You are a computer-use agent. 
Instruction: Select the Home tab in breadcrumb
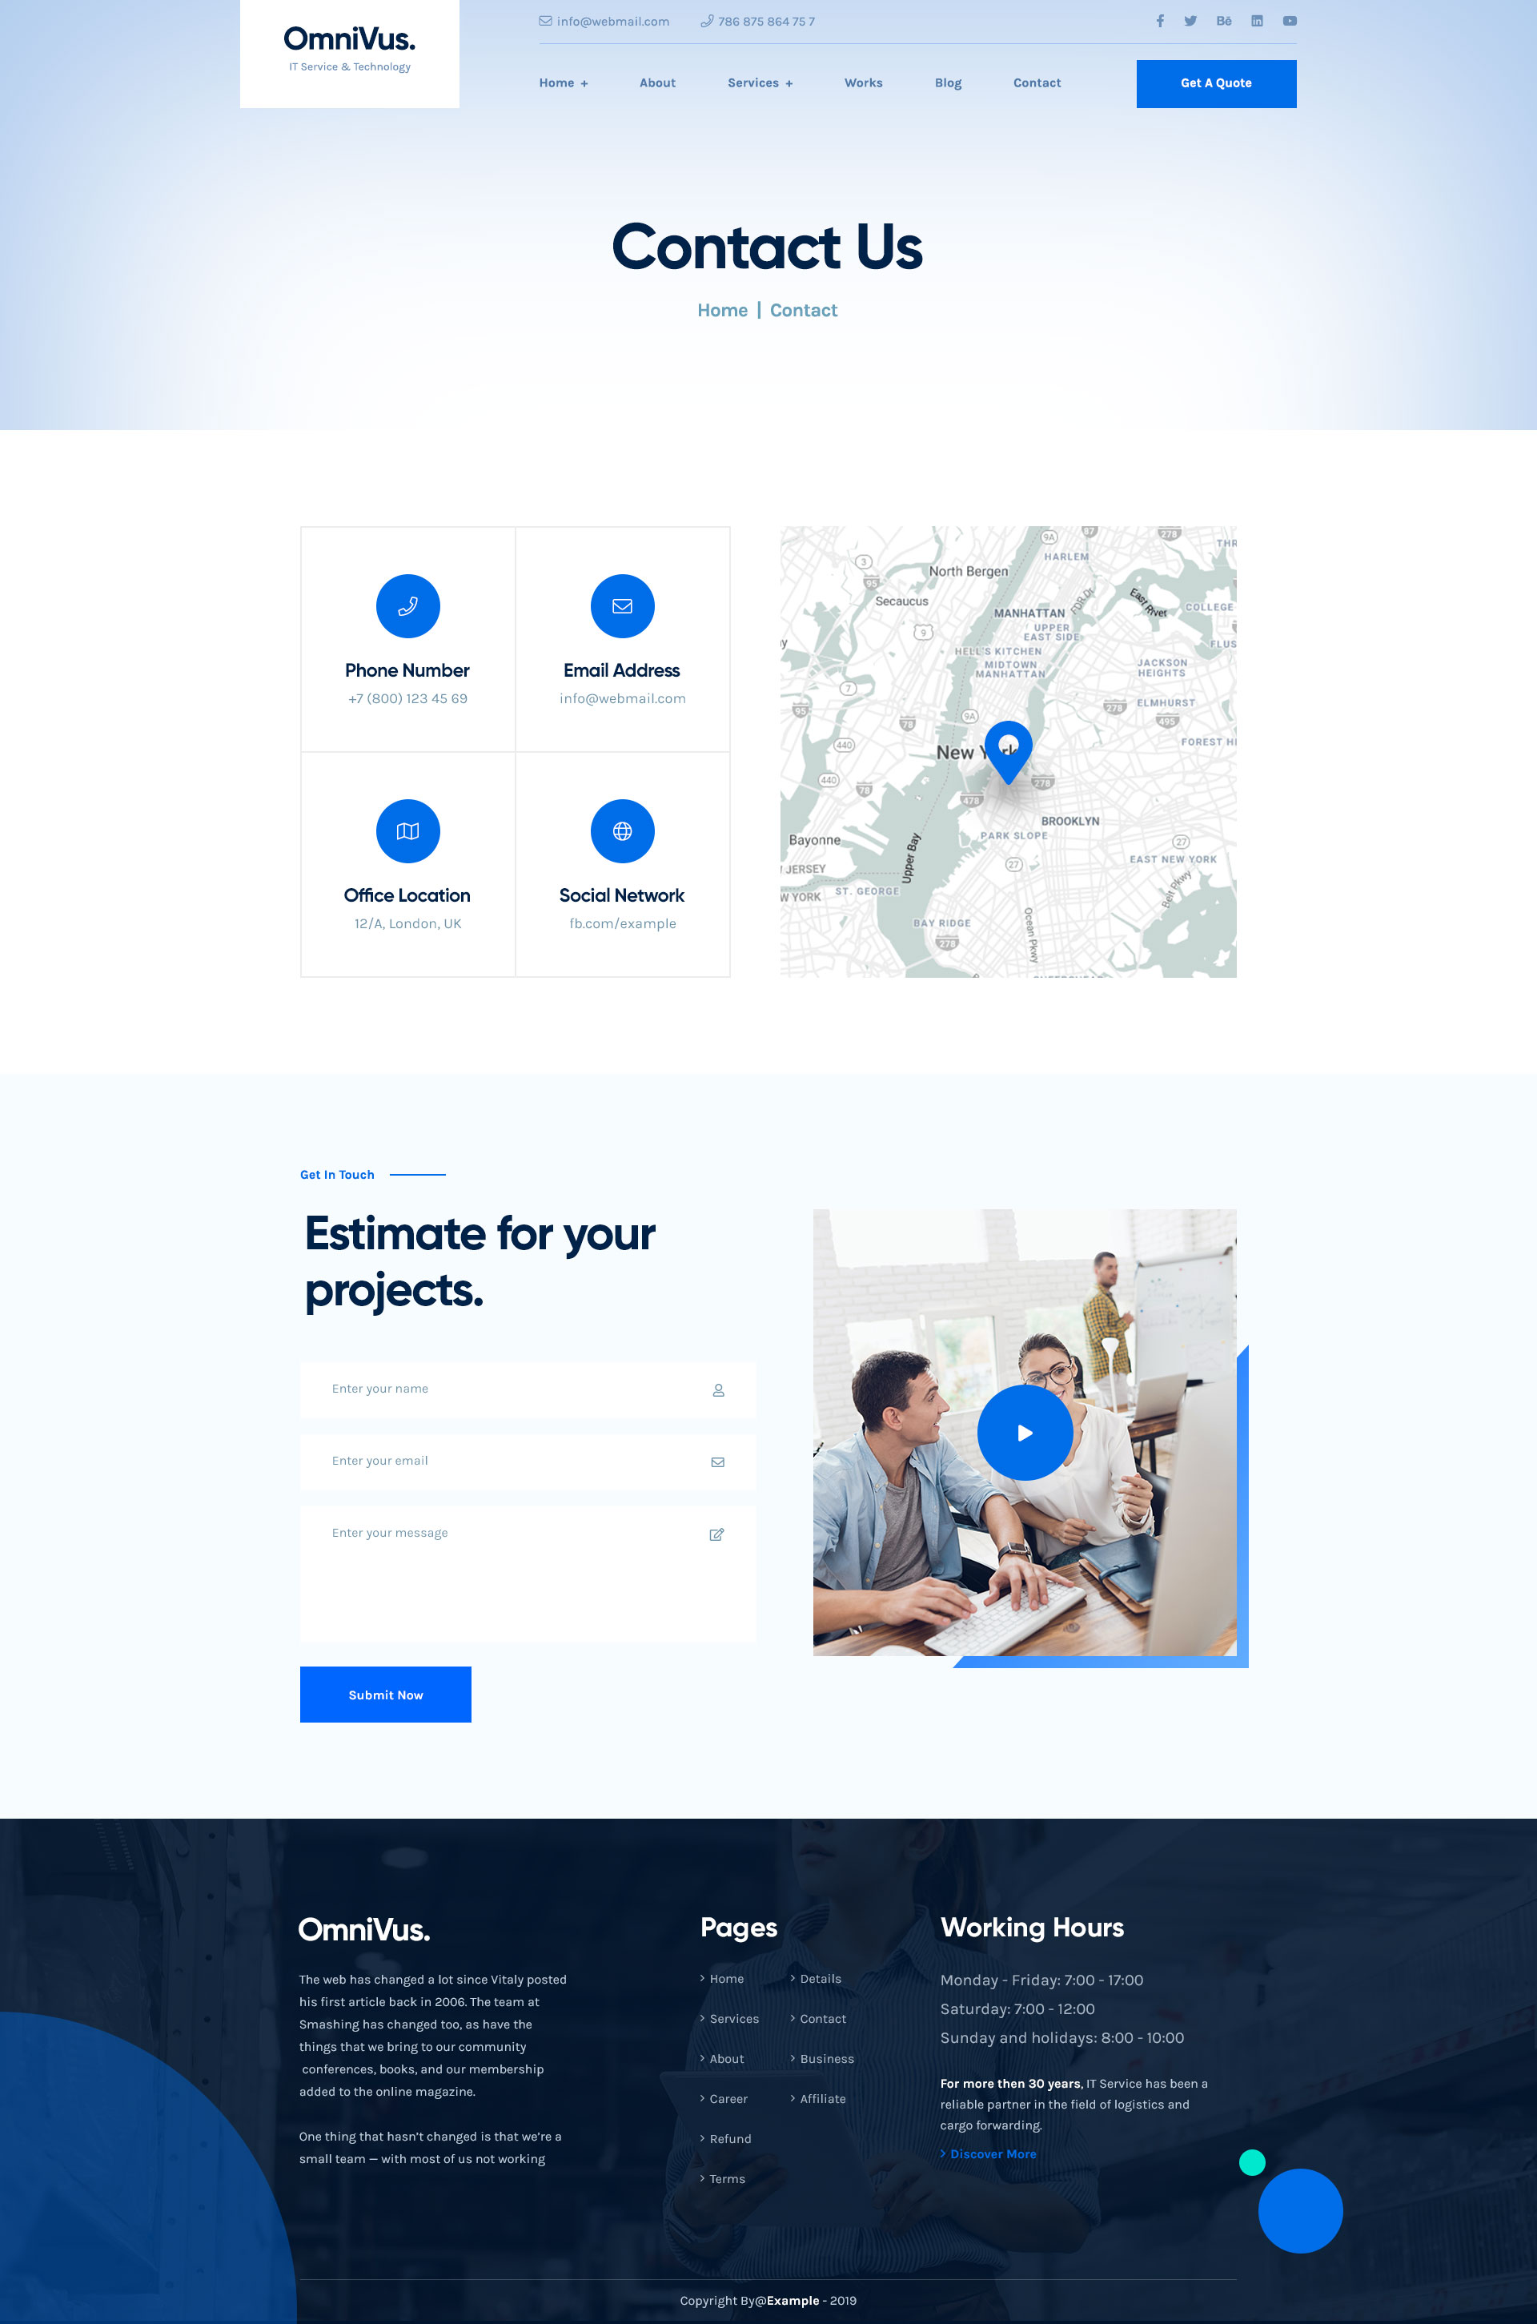click(720, 309)
